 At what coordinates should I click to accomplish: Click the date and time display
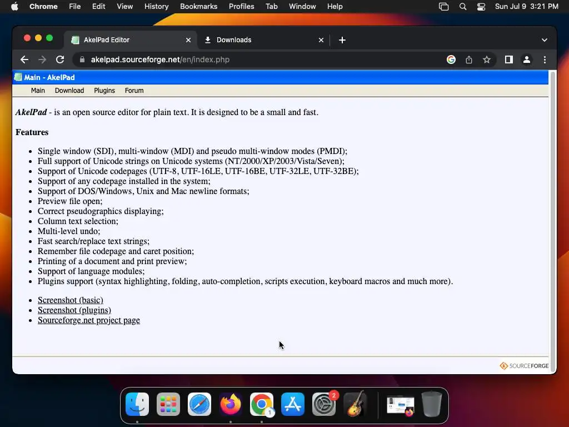[x=527, y=7]
